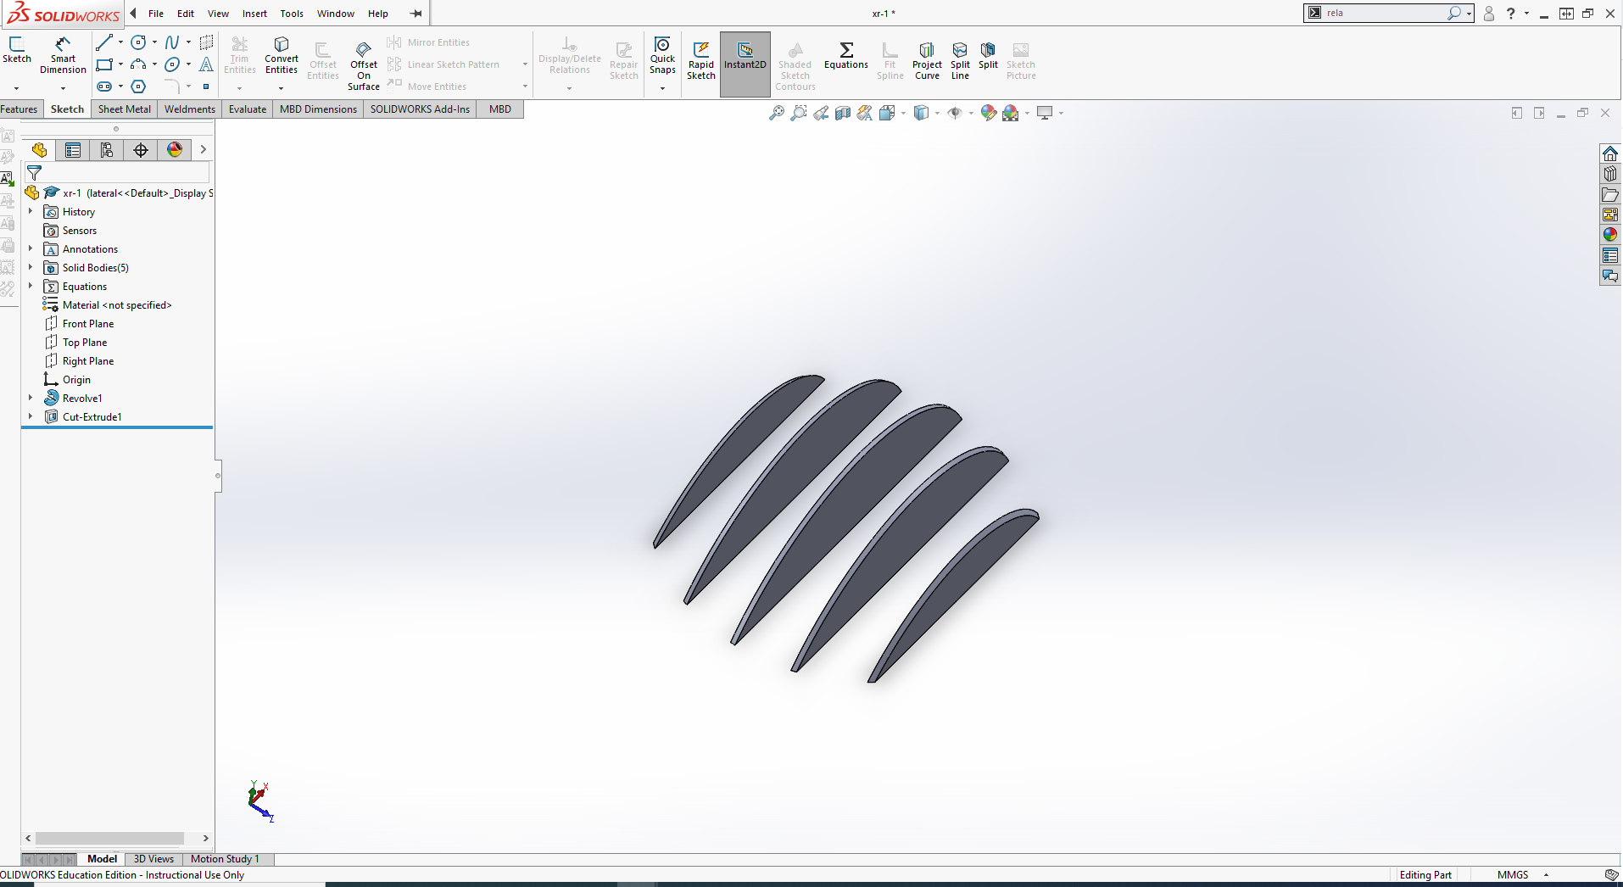The image size is (1623, 887).
Task: Open the PropertyManager tab icon
Action: 73,150
